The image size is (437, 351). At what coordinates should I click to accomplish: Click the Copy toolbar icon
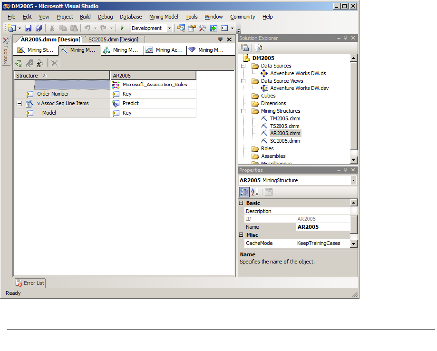pyautogui.click(x=63, y=28)
